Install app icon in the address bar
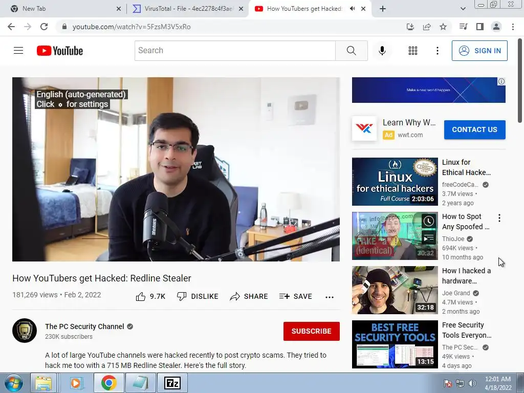Screen dimensions: 524x393 point(410,27)
